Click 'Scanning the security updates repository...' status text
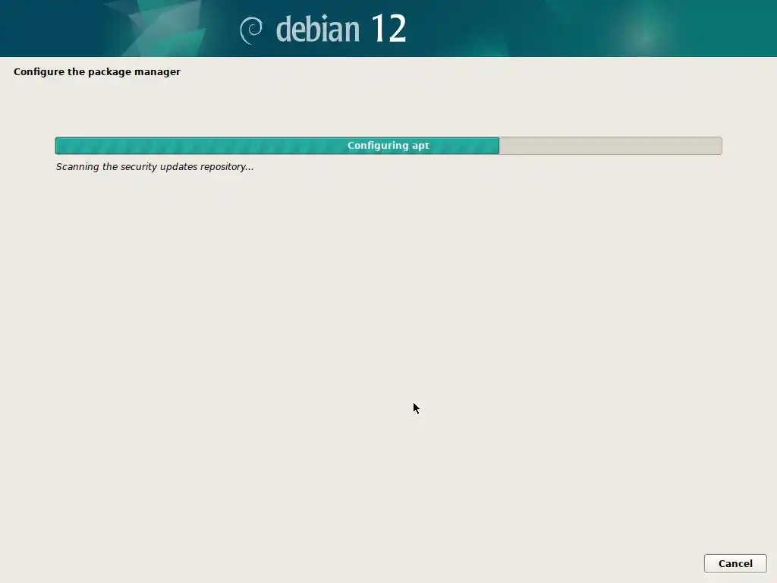 (155, 167)
